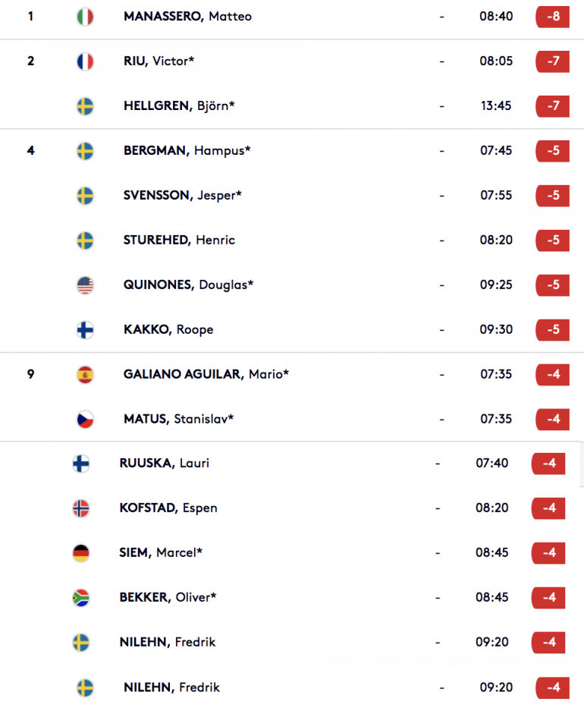Click the Czech flag next to Matus
The height and width of the screenshot is (711, 584).
click(85, 420)
